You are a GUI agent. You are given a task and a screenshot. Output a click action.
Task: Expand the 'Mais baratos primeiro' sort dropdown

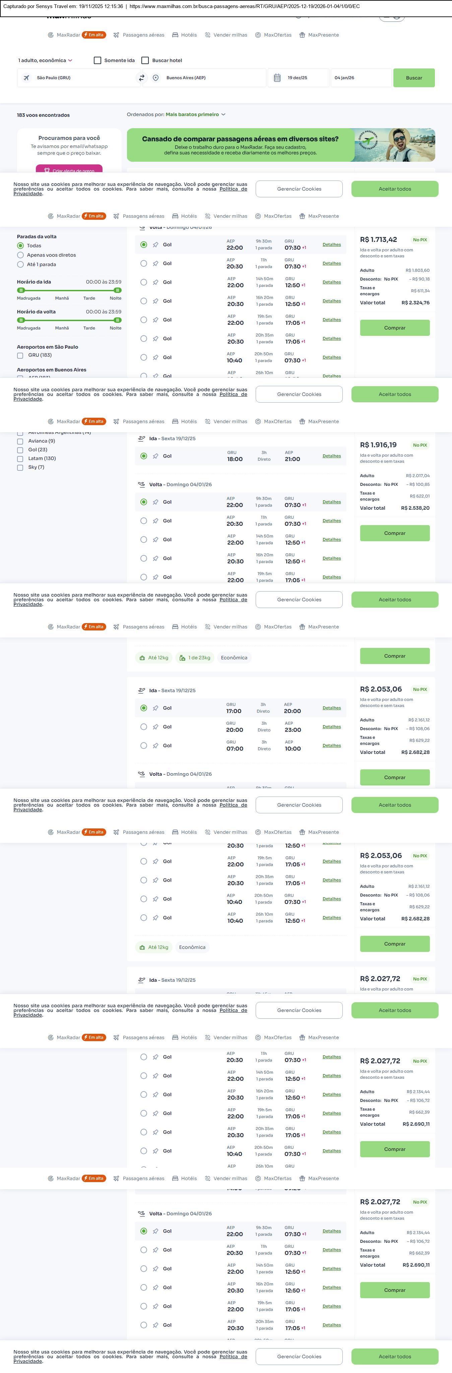tap(195, 115)
